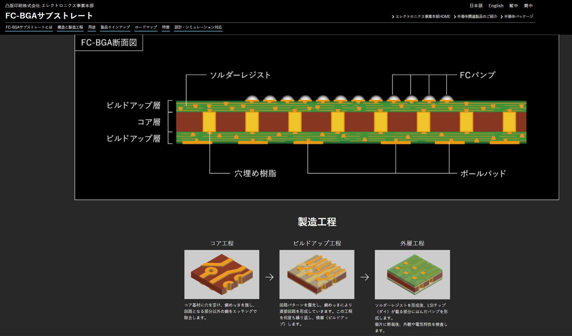
Task: Select the ビルドアップ工程 process illustration
Action: click(x=316, y=274)
